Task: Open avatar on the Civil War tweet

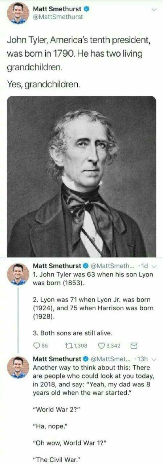Action: click(18, 367)
